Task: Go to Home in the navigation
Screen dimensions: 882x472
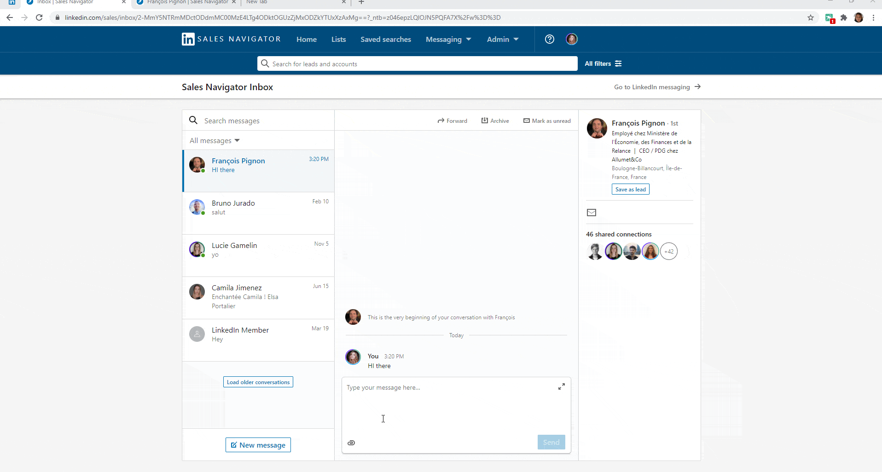Action: [307, 39]
